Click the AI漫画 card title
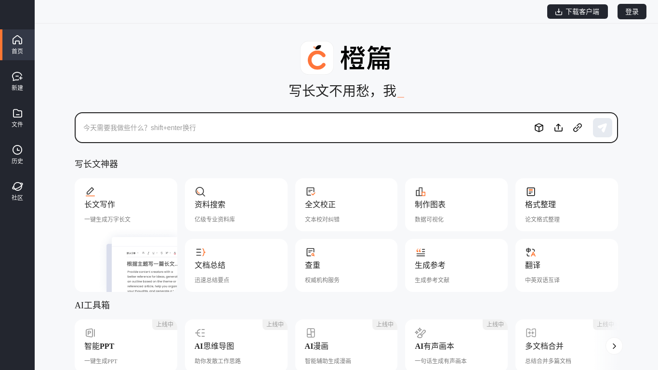 tap(316, 346)
